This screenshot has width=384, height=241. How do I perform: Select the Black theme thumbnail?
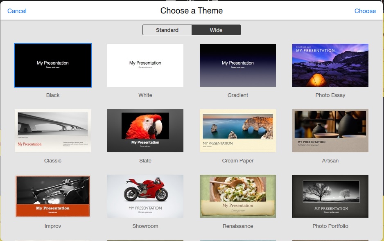[53, 65]
